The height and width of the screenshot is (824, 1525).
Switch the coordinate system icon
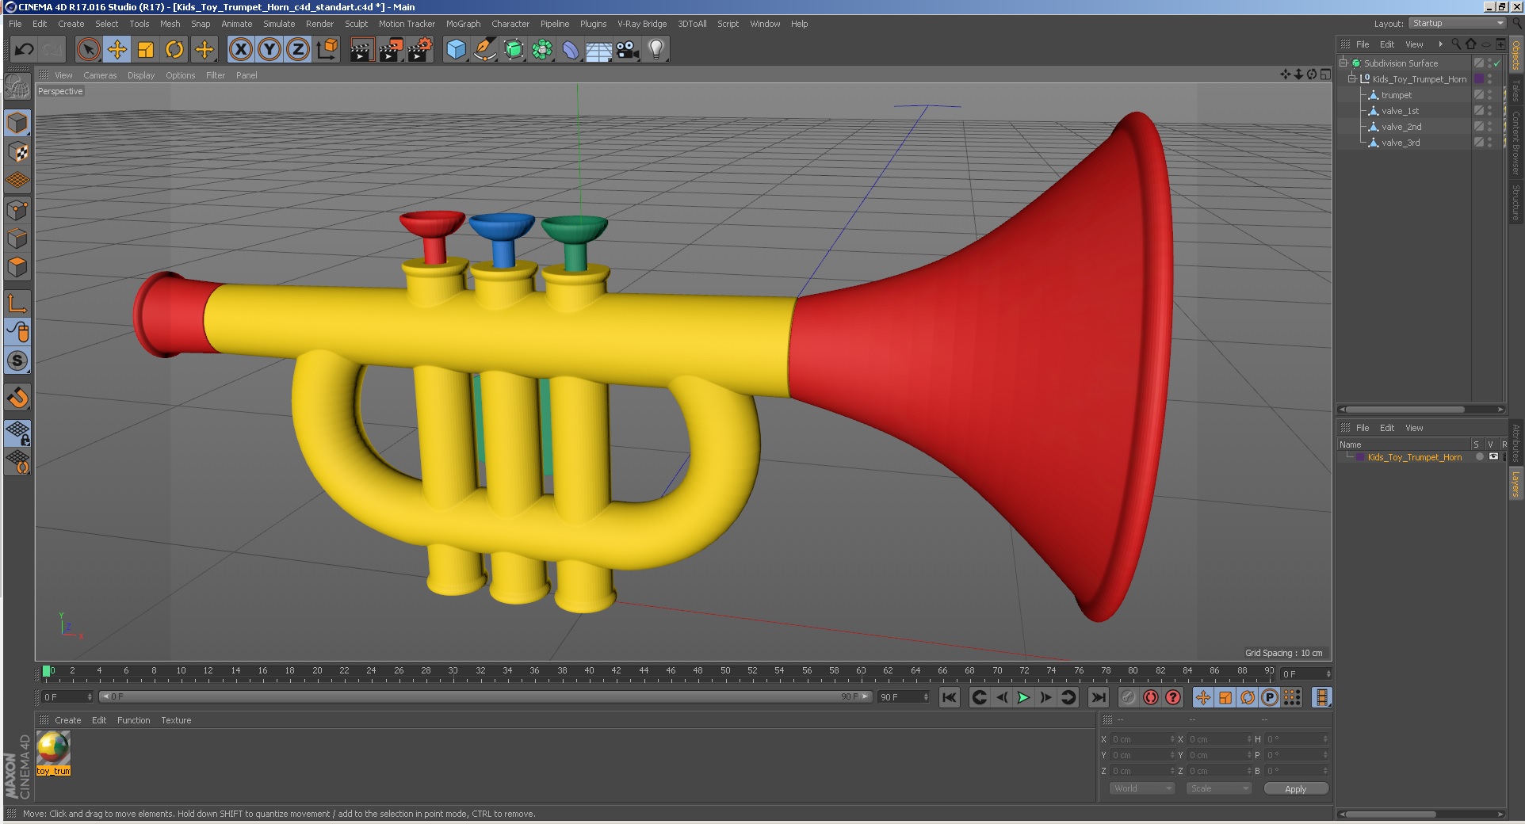(327, 50)
